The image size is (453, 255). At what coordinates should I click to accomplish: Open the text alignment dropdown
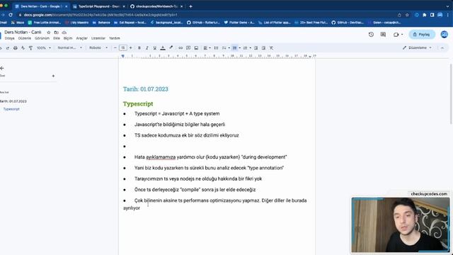(x=207, y=48)
